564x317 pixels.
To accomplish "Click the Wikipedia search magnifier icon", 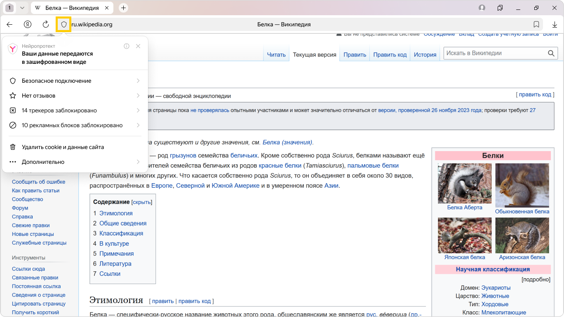I will (x=551, y=53).
